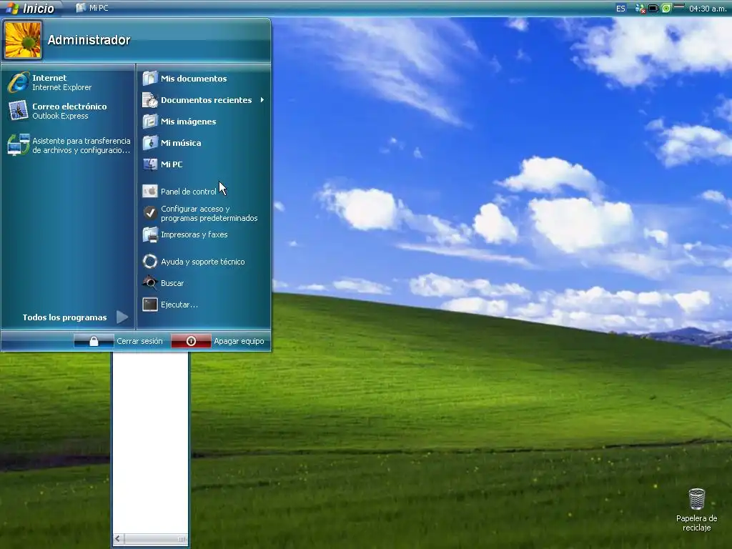This screenshot has width=732, height=549.
Task: Select Ayuda y soporte técnico menu text
Action: pos(202,262)
